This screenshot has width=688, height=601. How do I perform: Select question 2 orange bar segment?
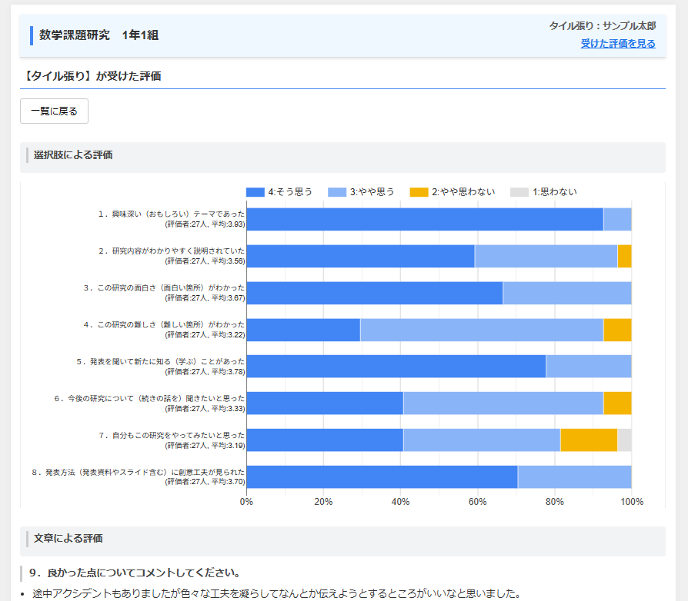click(x=624, y=256)
